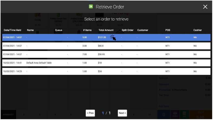Image resolution: width=213 pixels, height=120 pixels.
Task: Click the green Retrieve Order title icon
Action: click(x=91, y=6)
